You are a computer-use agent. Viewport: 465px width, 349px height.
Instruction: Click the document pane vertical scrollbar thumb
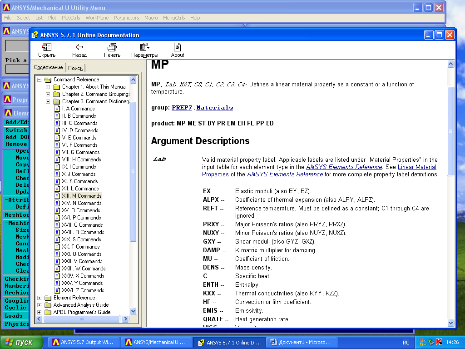(x=450, y=131)
